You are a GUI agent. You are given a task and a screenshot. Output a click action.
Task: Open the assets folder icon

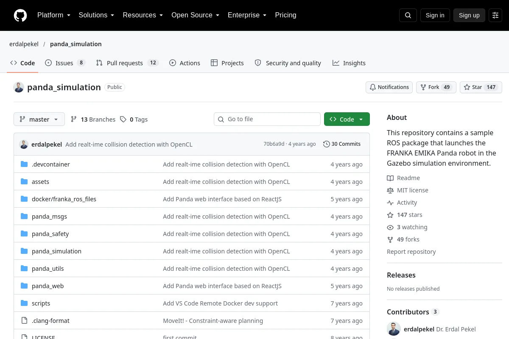point(24,181)
